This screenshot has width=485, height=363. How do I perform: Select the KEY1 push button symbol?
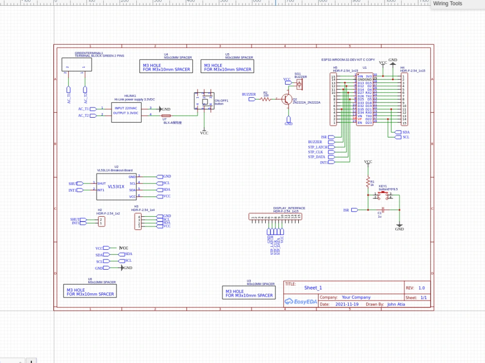[x=383, y=195]
